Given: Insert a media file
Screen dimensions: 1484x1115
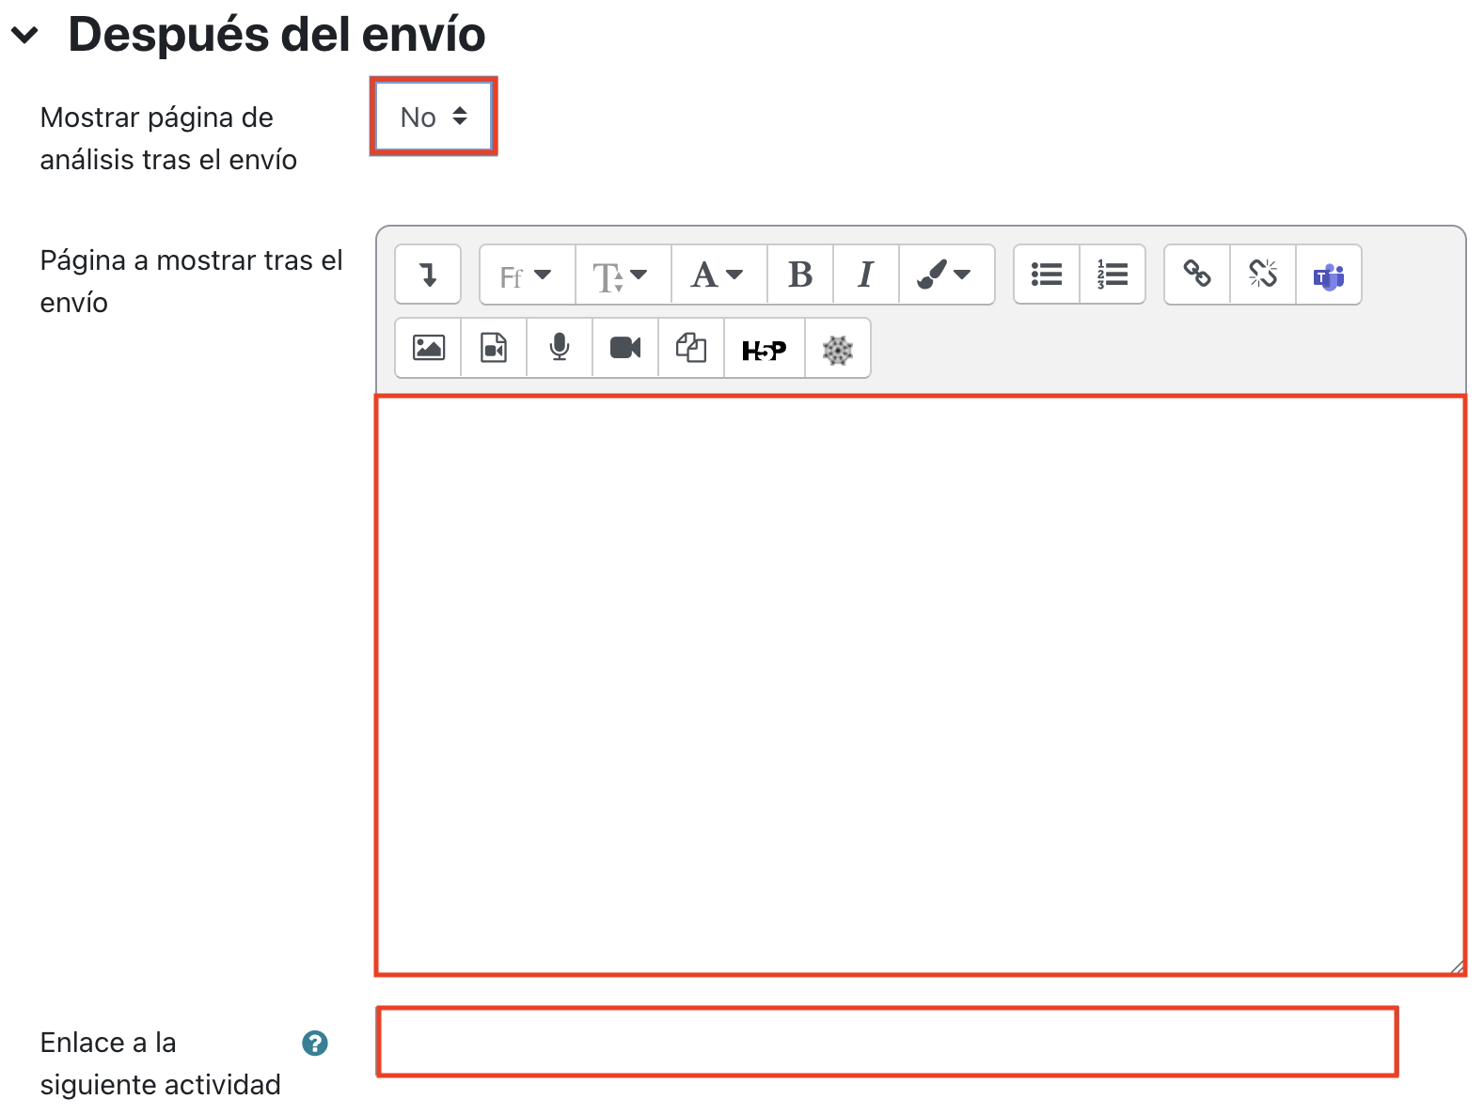Looking at the screenshot, I should 494,348.
